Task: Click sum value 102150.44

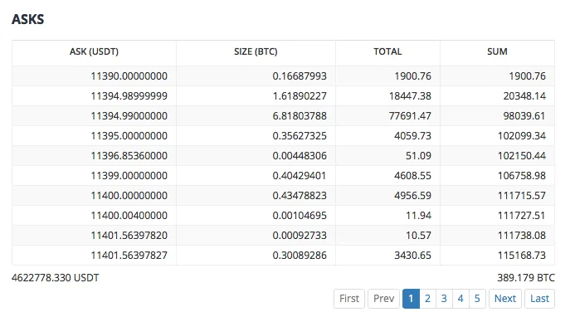Action: point(521,155)
